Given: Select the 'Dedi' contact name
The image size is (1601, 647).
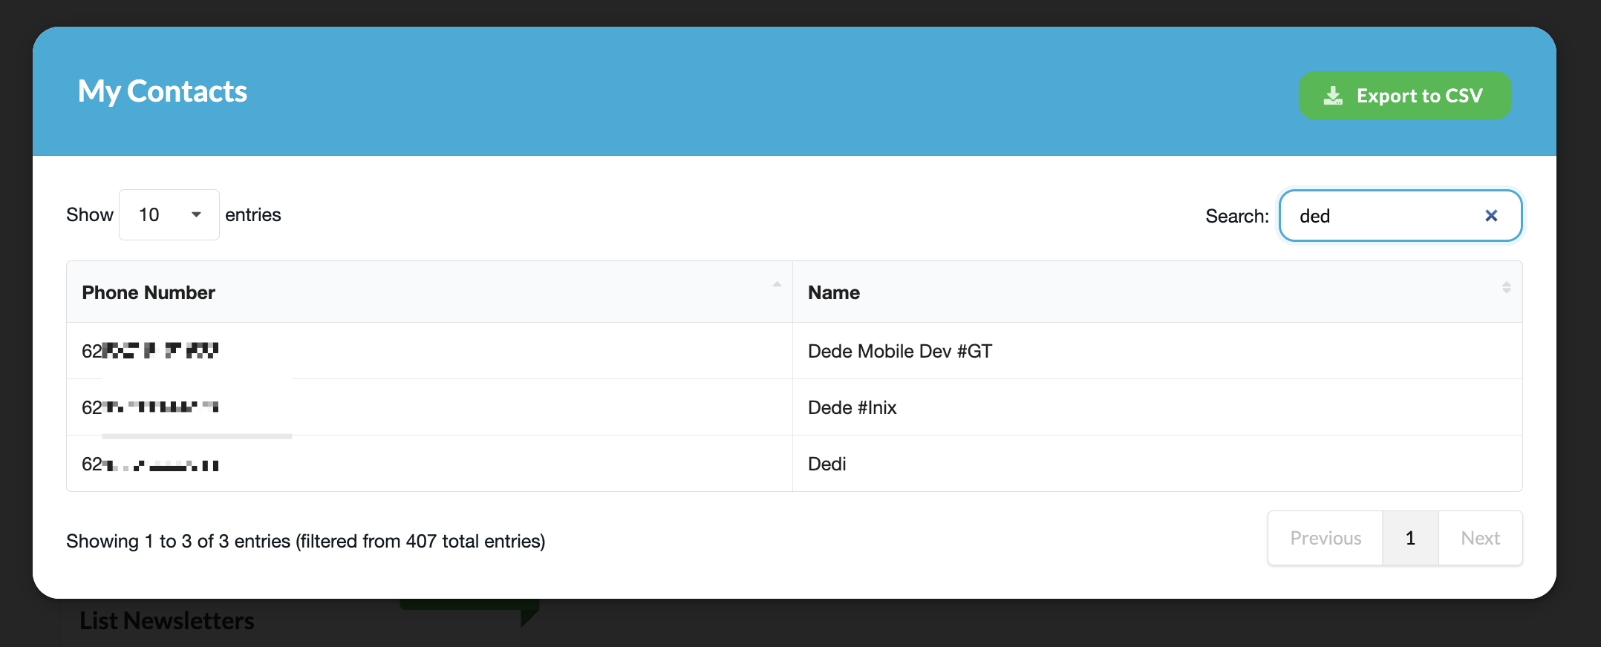Looking at the screenshot, I should (826, 464).
